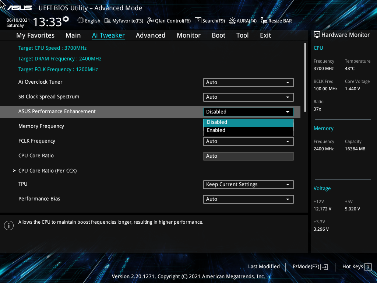This screenshot has width=377, height=283.
Task: Open the TPU Keep Current Settings dropdown
Action: pyautogui.click(x=248, y=184)
